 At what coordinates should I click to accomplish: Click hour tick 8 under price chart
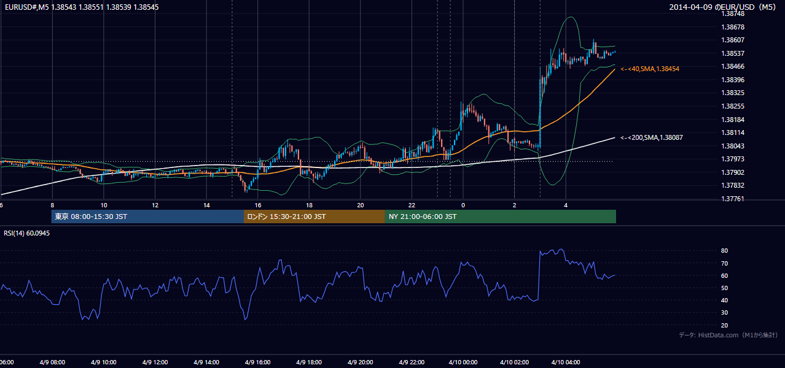(x=52, y=205)
